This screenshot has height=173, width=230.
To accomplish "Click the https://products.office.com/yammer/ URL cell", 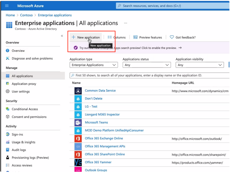I will 197,162.
